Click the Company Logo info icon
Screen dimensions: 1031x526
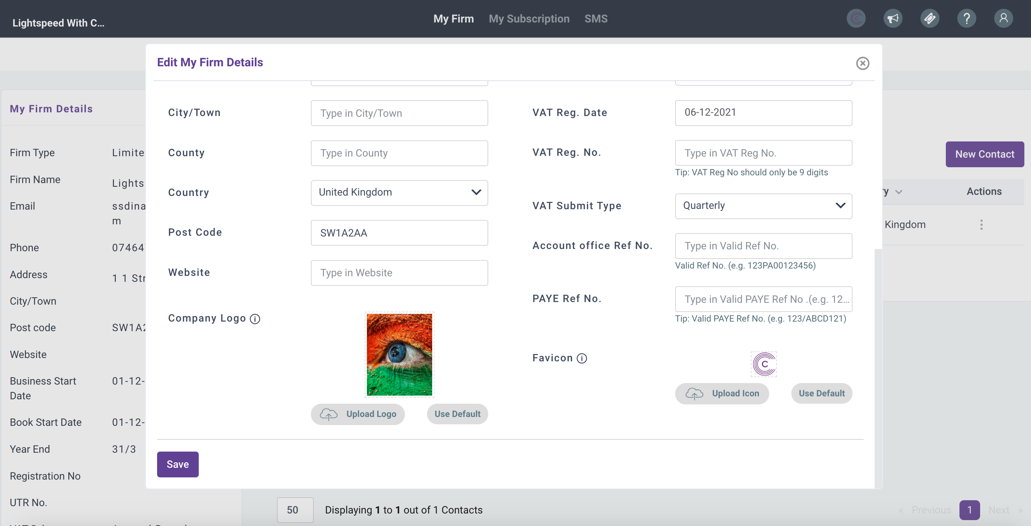[255, 319]
